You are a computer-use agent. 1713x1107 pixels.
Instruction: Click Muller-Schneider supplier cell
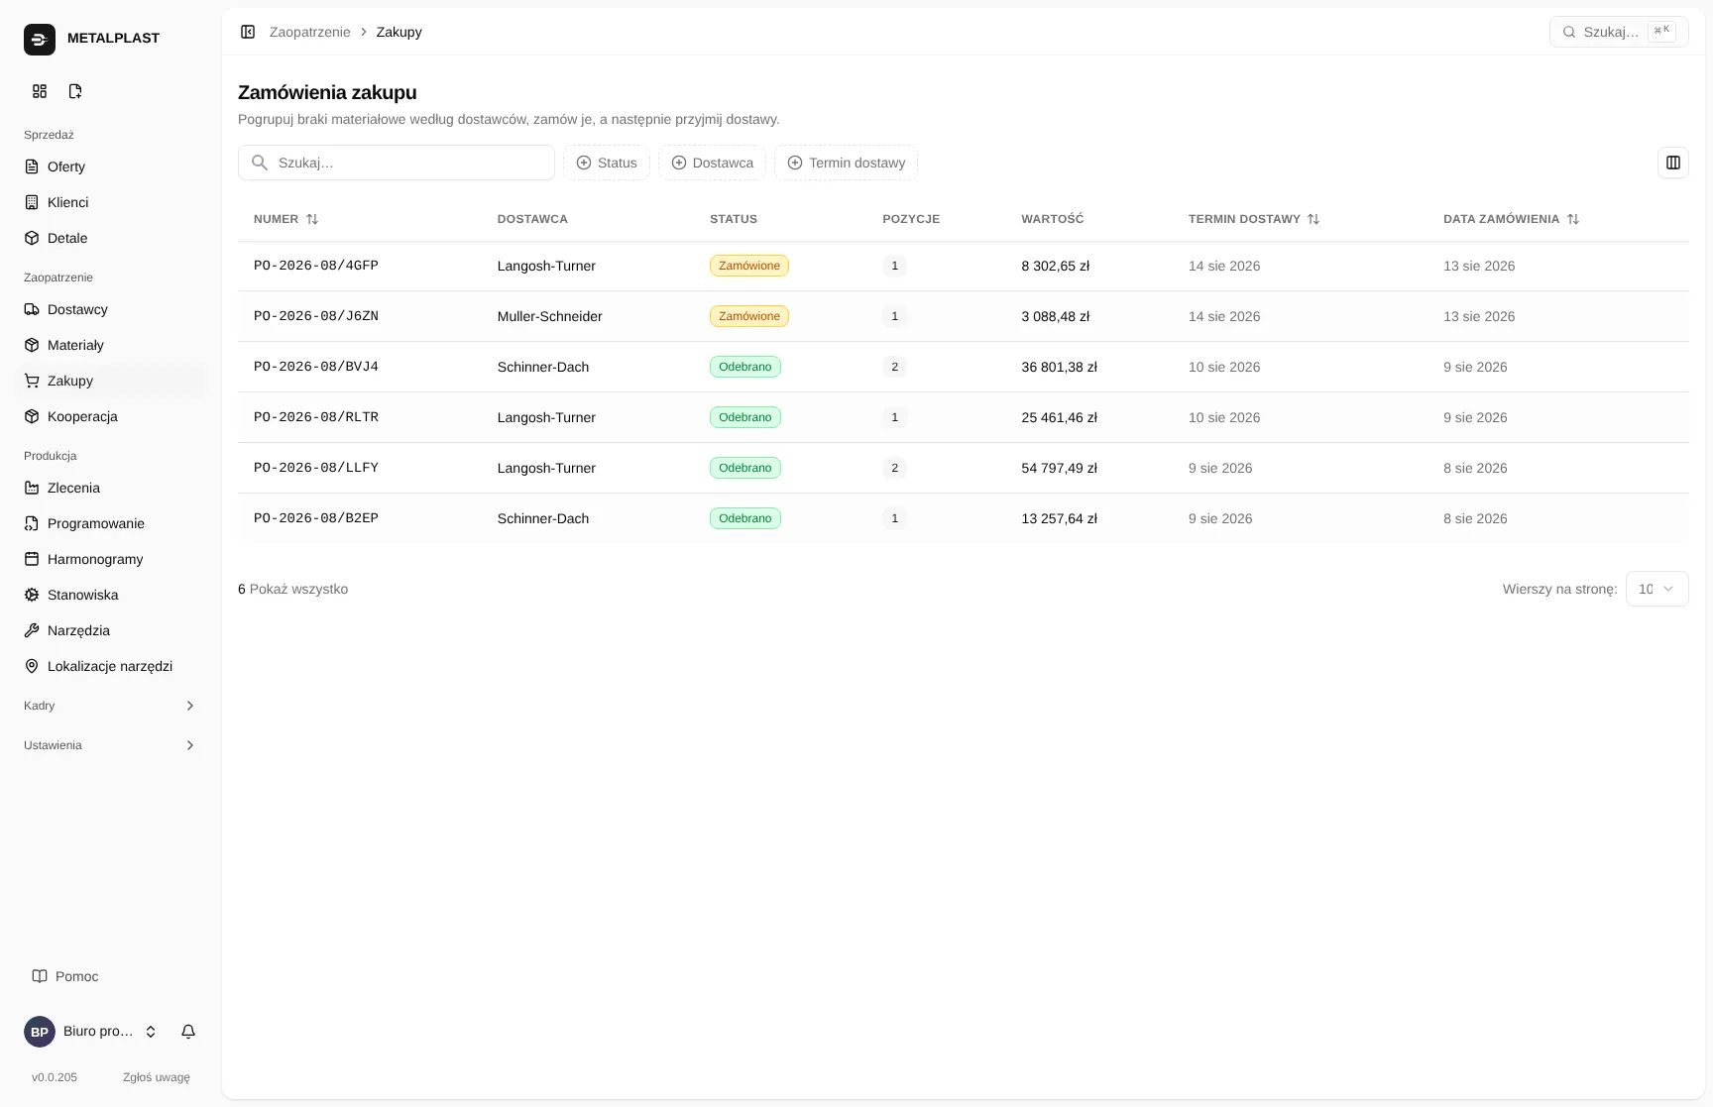click(x=550, y=316)
